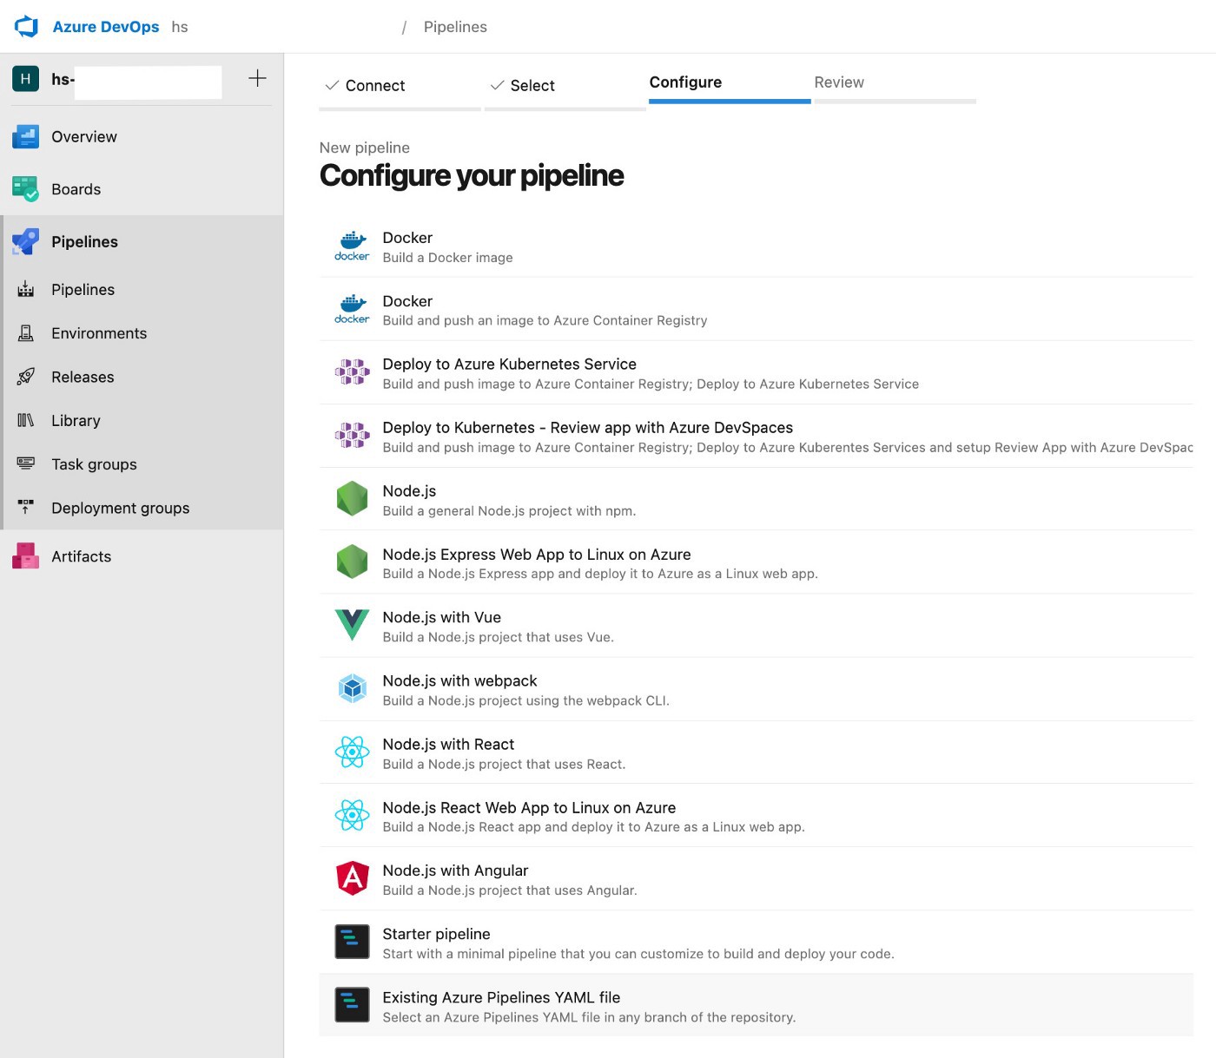Choose Existing Azure Pipelines YAML file
1216x1058 pixels.
[x=756, y=1005]
